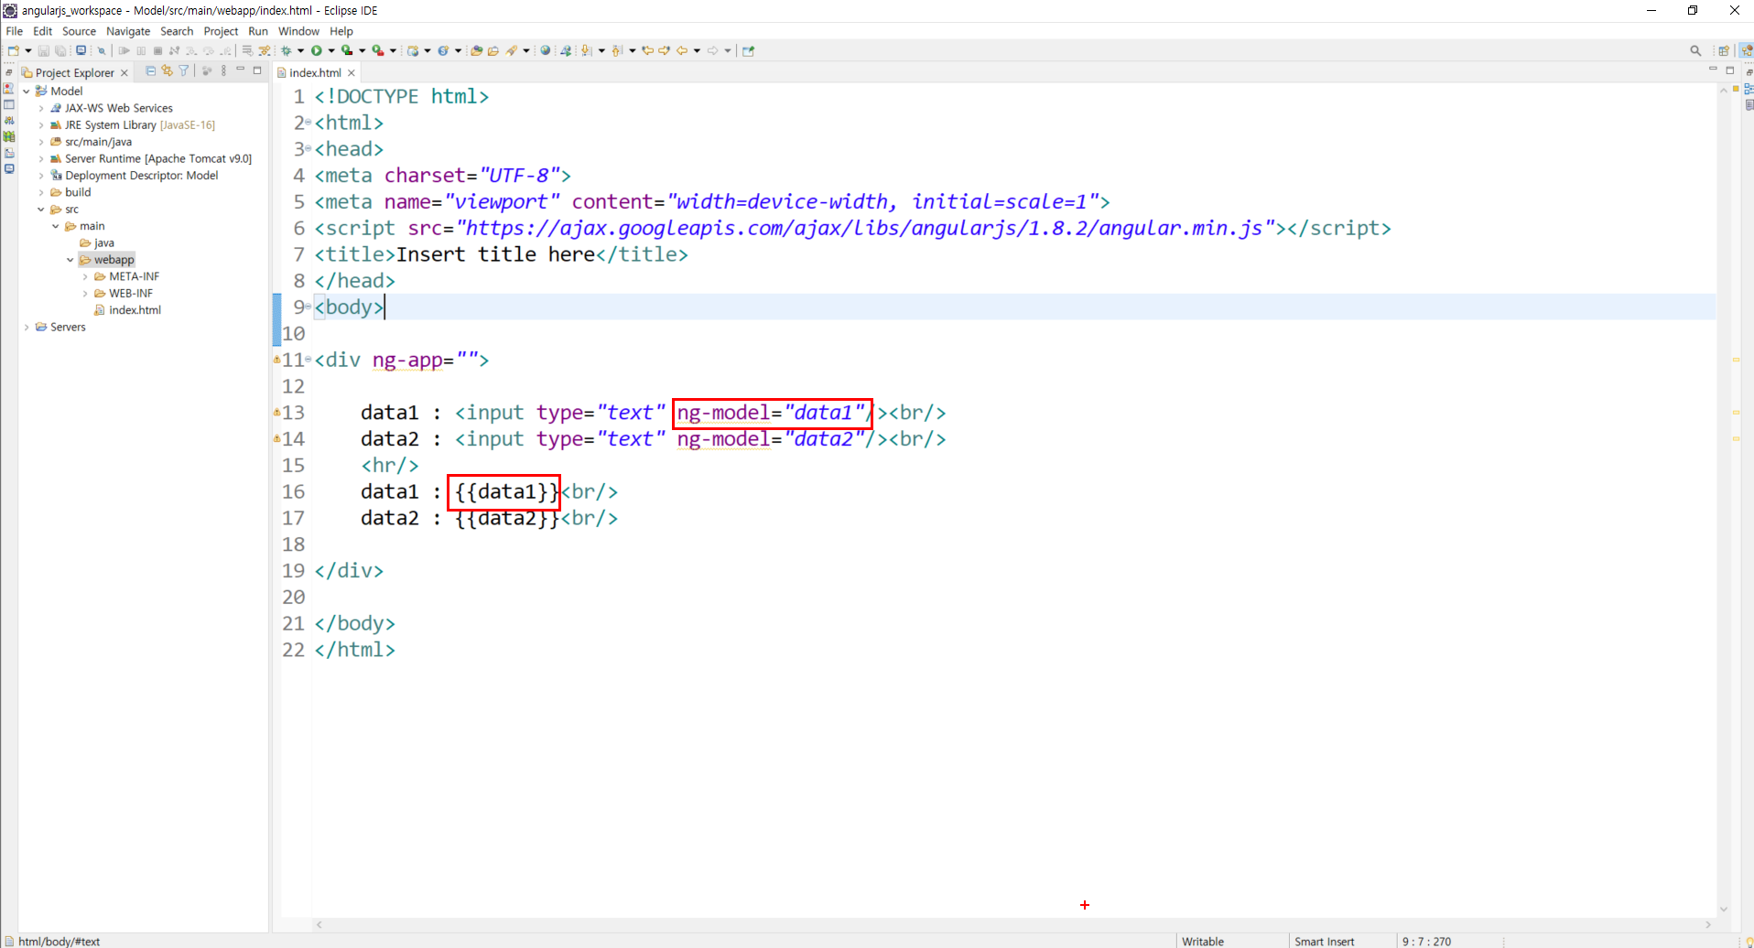
Task: Open the Run button dropdown arrow
Action: click(331, 50)
